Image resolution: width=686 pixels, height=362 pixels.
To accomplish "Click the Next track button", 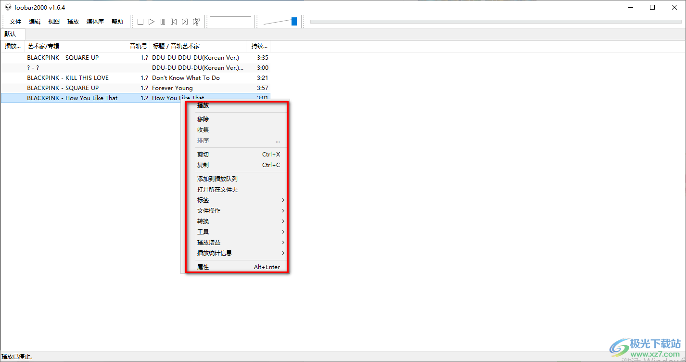I will click(185, 22).
